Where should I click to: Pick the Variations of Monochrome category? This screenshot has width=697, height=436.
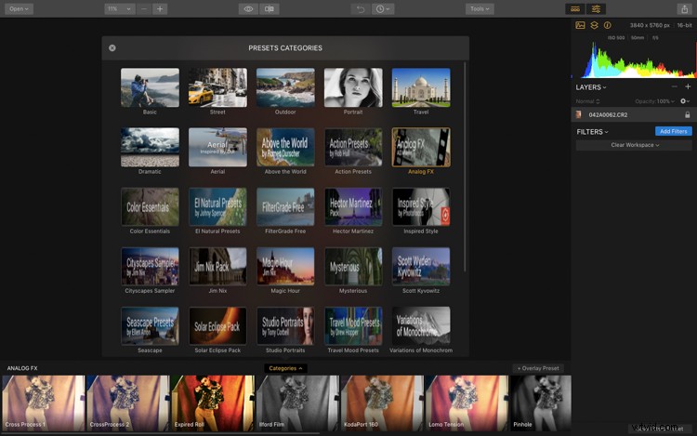[421, 330]
